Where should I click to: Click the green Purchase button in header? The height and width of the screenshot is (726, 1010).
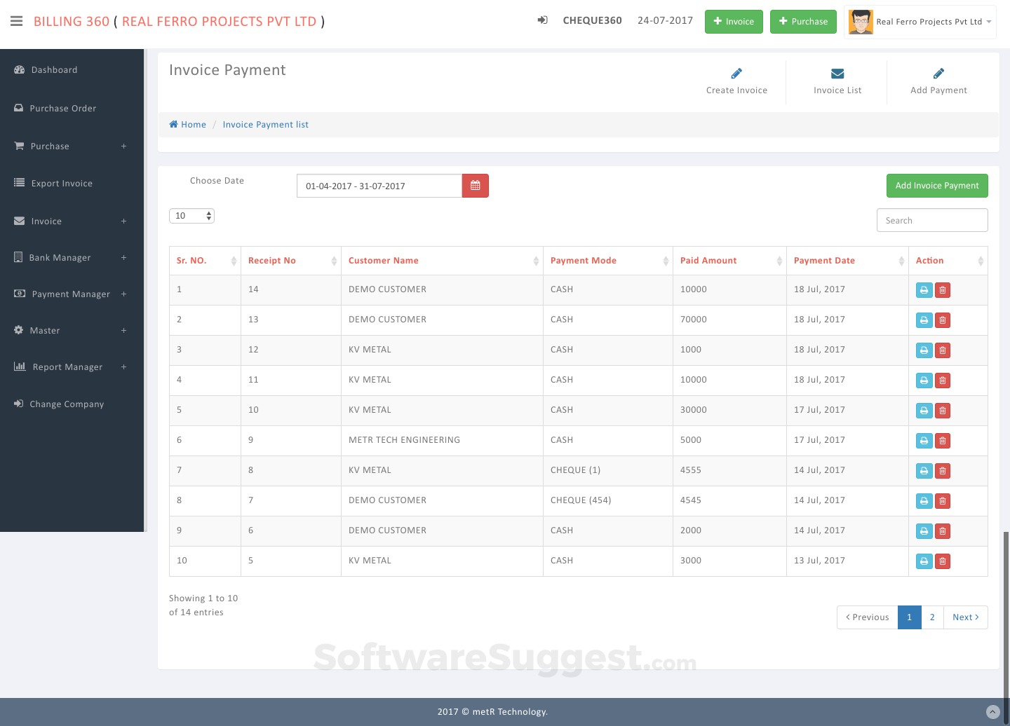(803, 22)
